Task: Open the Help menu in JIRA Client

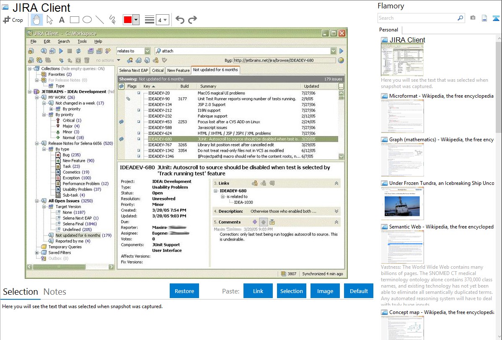Action: (98, 42)
